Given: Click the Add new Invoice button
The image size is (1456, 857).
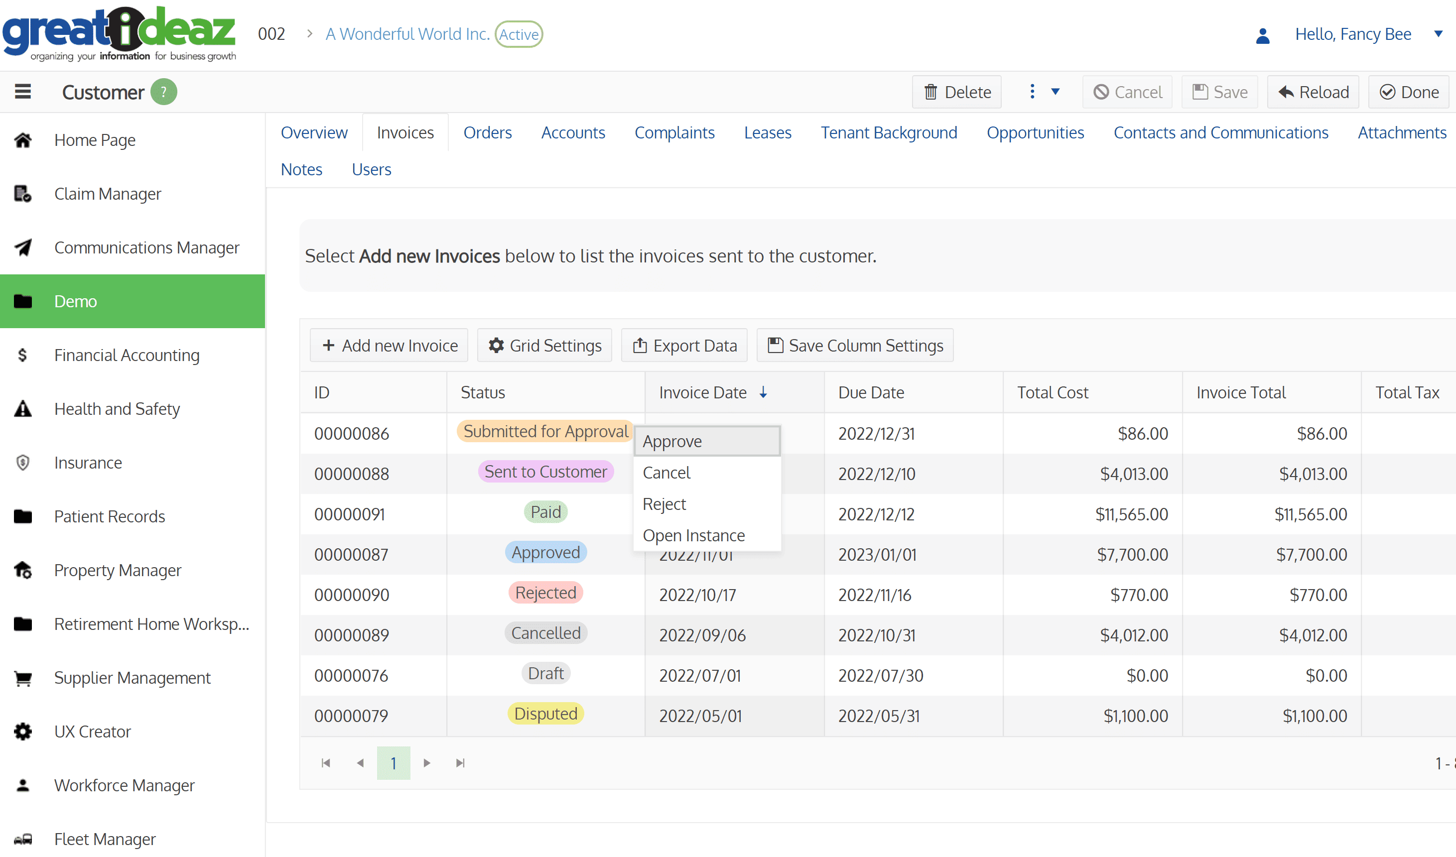Looking at the screenshot, I should [x=389, y=346].
